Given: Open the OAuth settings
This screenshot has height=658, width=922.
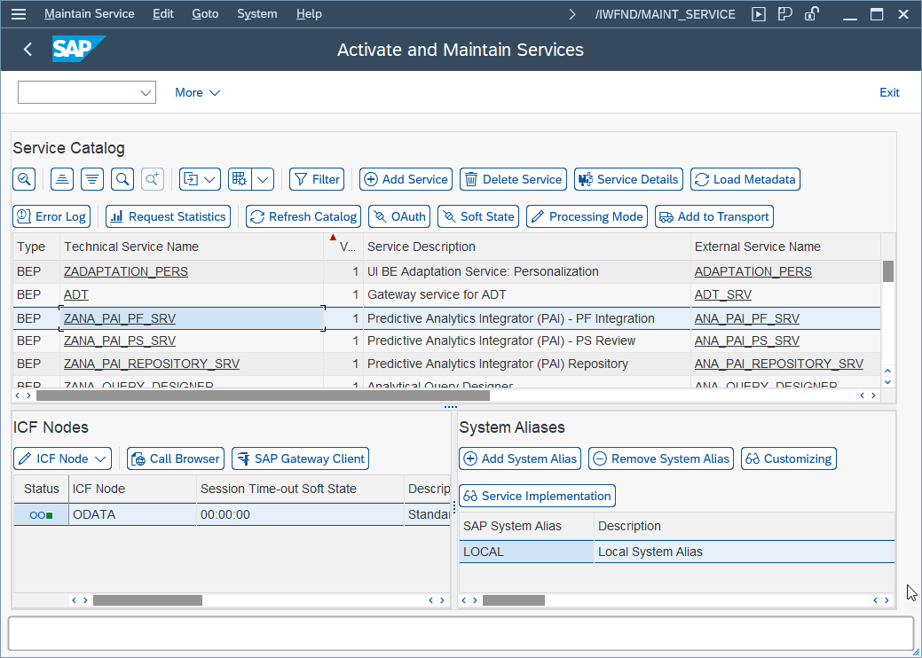Looking at the screenshot, I should pos(398,215).
